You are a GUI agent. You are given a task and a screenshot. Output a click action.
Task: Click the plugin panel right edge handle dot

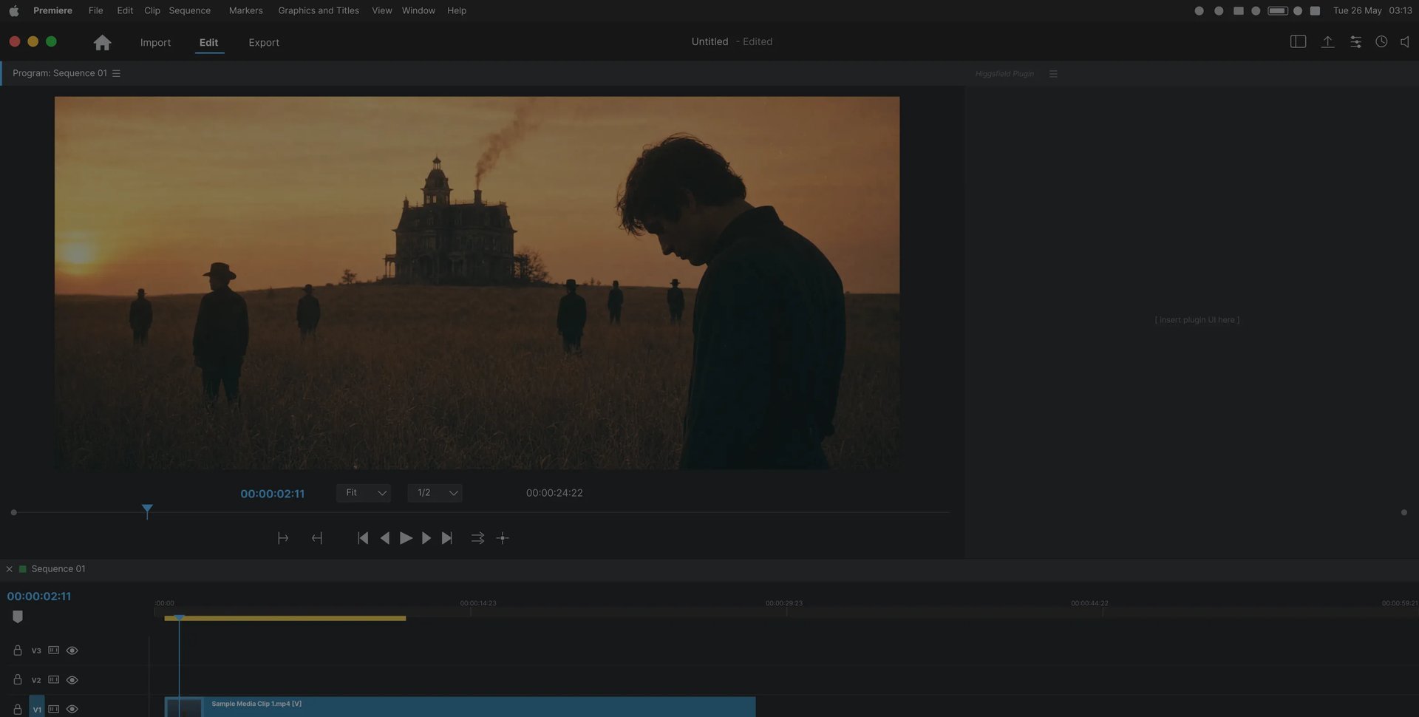click(1403, 512)
